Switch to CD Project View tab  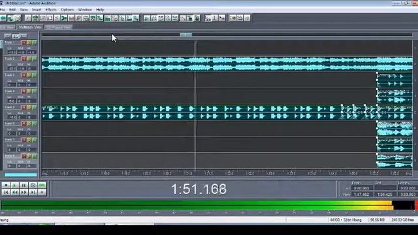click(59, 27)
